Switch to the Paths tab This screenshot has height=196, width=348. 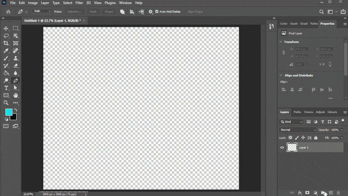[297, 112]
